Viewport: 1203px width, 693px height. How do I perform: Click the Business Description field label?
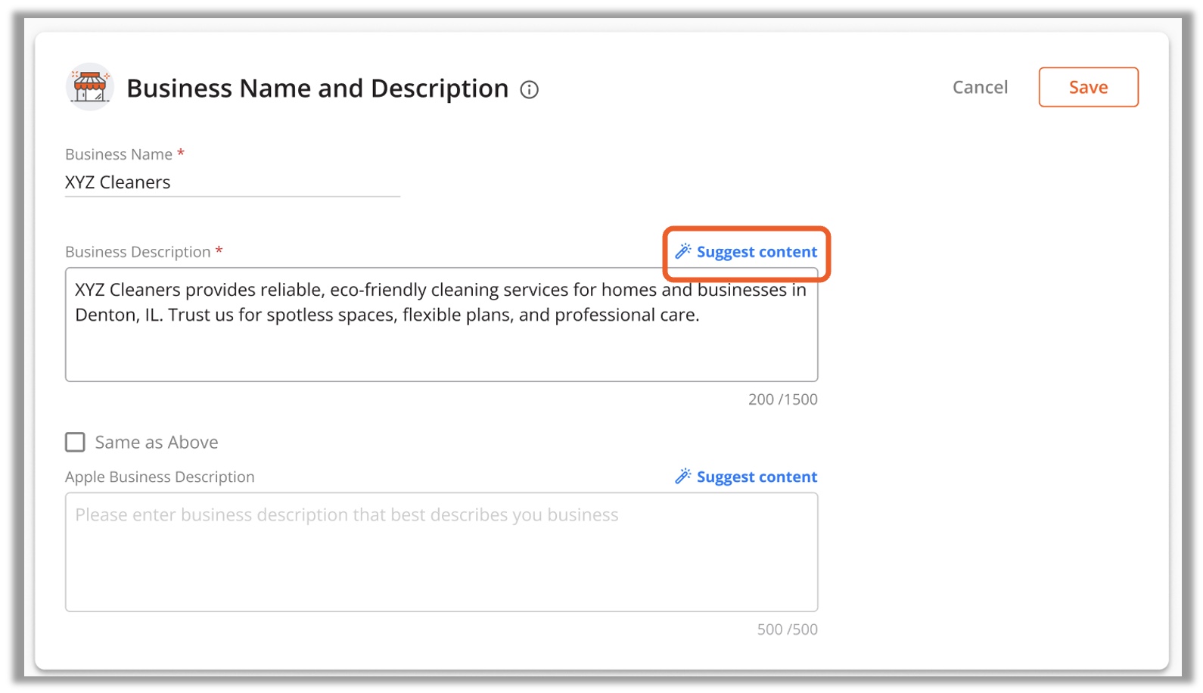pos(138,252)
